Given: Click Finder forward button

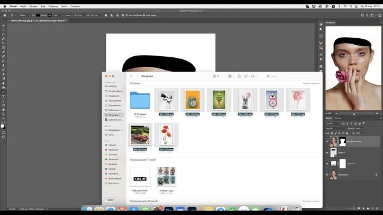Looking at the screenshot, I should tap(137, 76).
